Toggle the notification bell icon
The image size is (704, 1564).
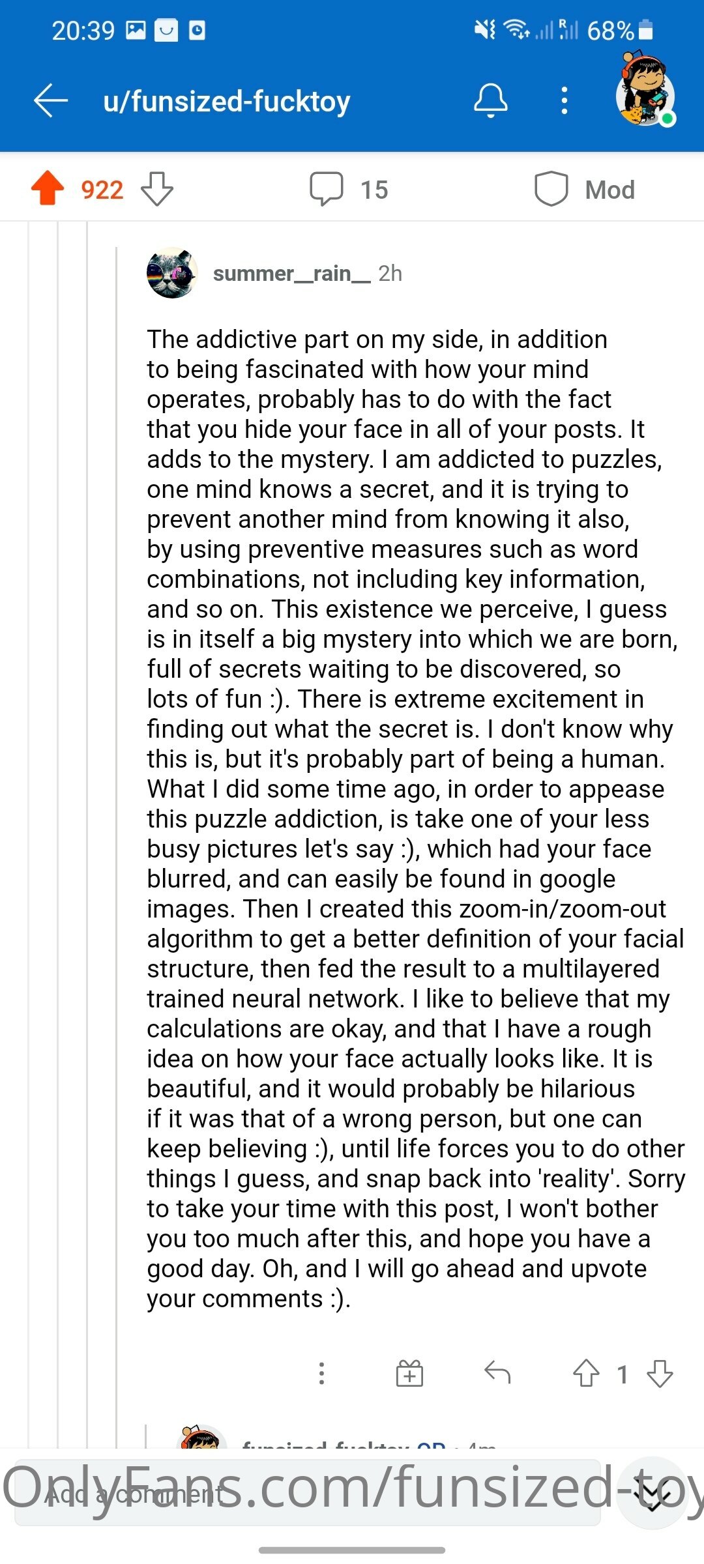pyautogui.click(x=490, y=100)
